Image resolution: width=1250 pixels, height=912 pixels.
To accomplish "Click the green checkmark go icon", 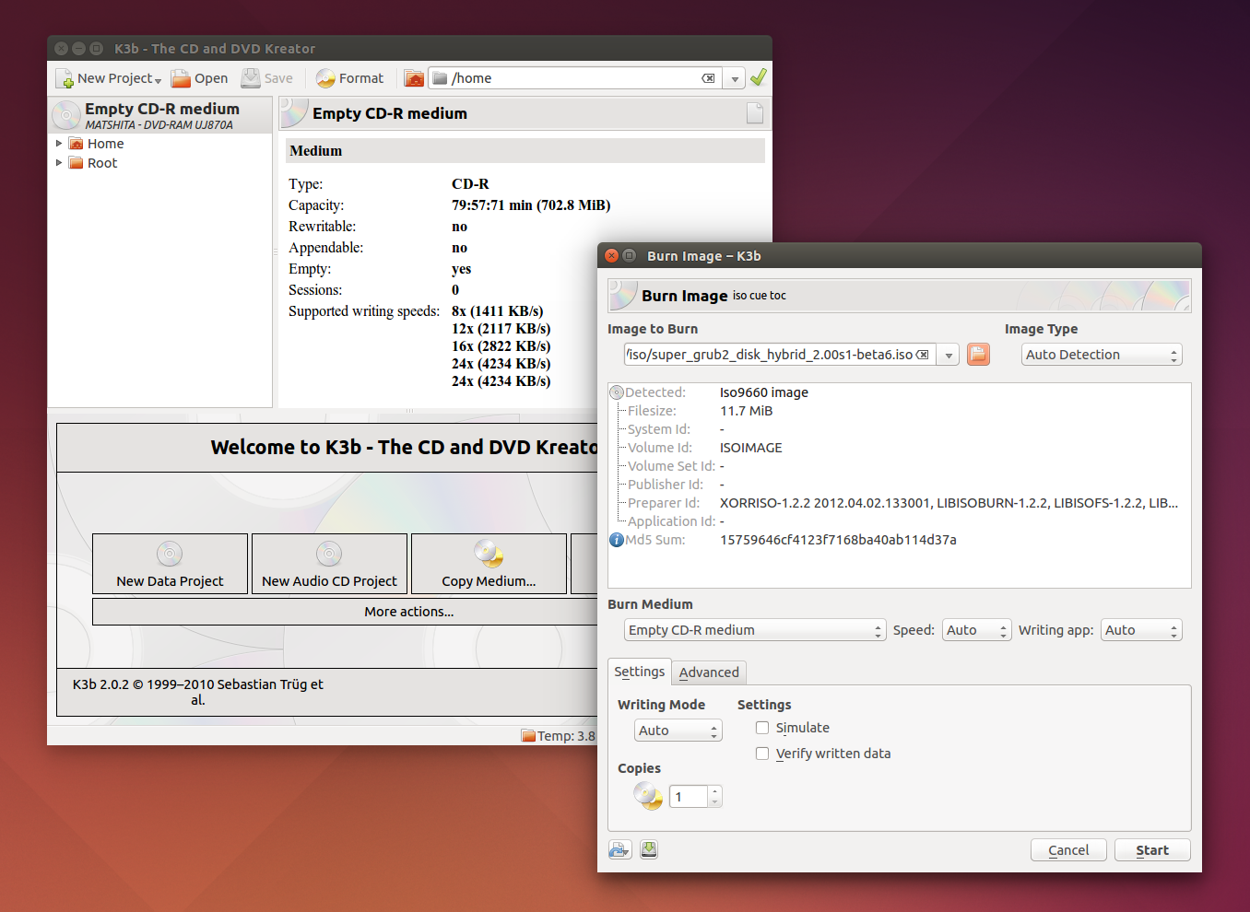I will pos(759,78).
